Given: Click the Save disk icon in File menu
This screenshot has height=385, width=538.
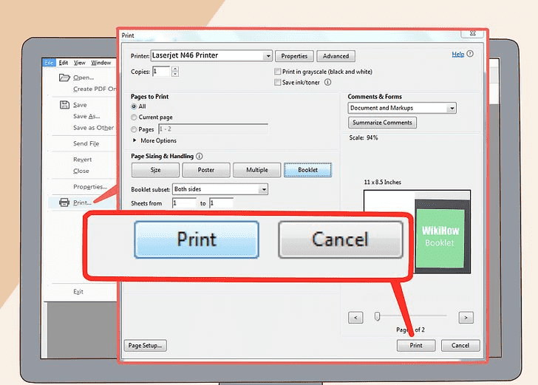Looking at the screenshot, I should click(x=64, y=105).
